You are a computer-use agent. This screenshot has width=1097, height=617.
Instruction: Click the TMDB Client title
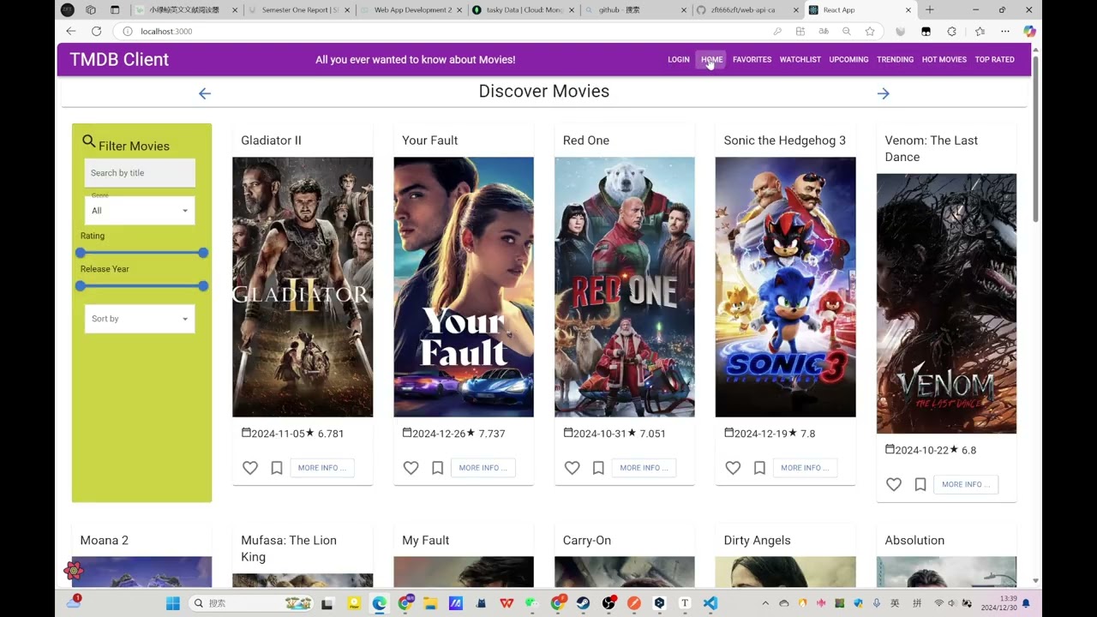pyautogui.click(x=119, y=60)
